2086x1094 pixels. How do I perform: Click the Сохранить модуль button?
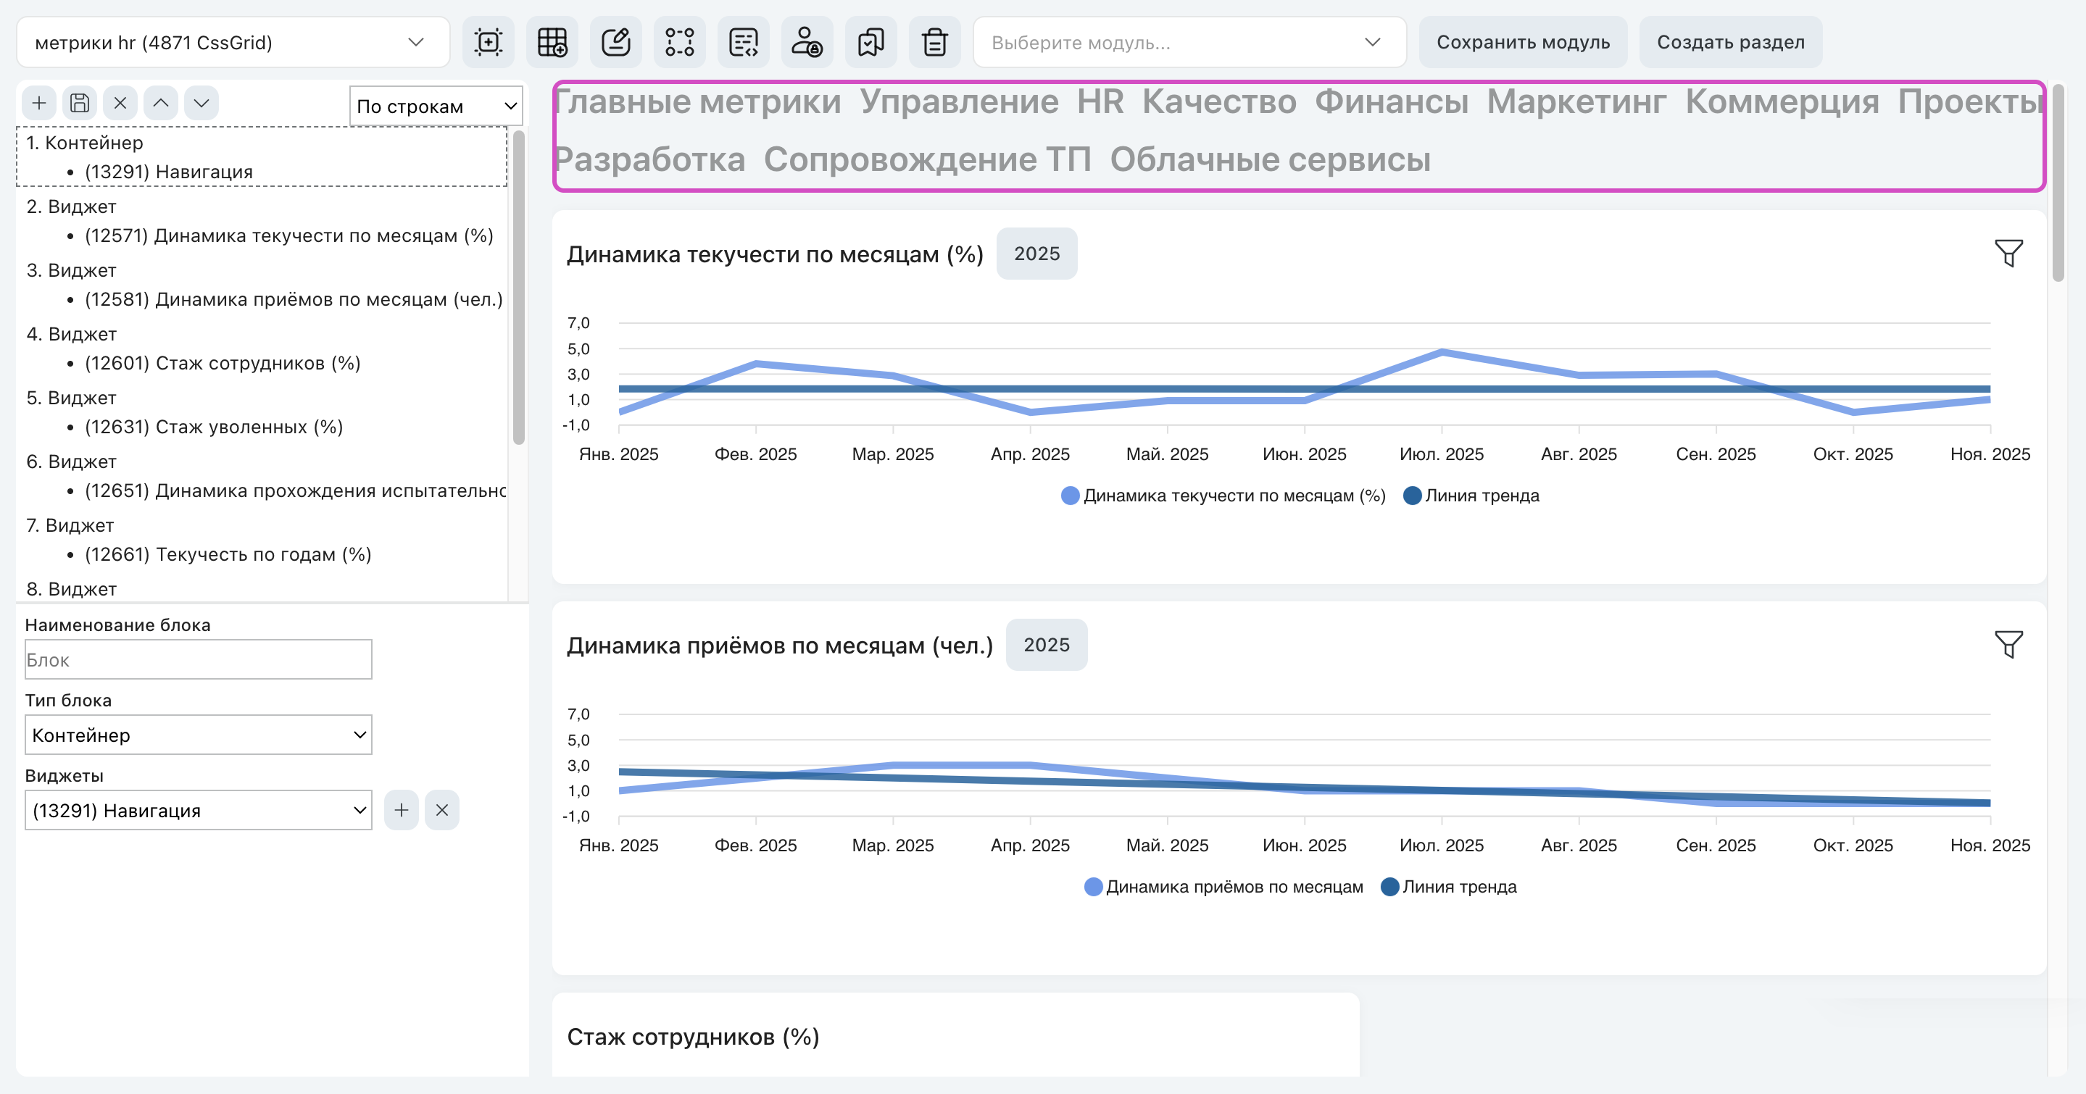coord(1524,42)
